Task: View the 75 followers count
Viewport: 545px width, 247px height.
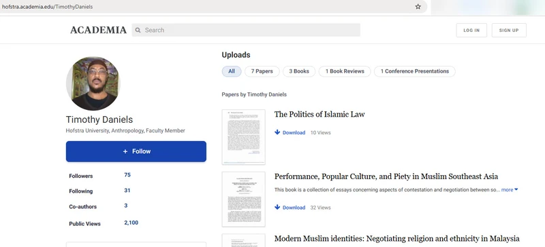Action: point(127,175)
